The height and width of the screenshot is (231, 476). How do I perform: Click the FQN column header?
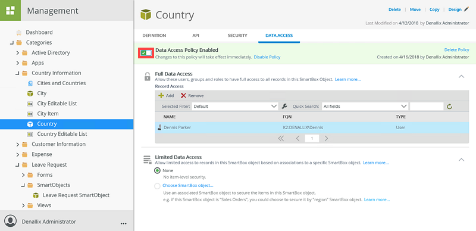click(287, 117)
